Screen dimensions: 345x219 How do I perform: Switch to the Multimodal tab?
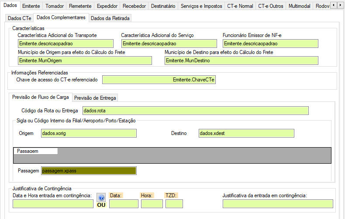click(x=299, y=6)
